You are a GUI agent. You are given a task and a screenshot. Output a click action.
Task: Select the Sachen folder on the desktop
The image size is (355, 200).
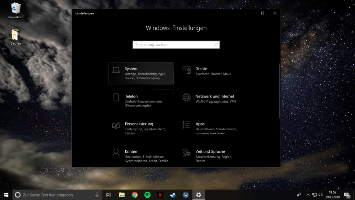coord(16,37)
